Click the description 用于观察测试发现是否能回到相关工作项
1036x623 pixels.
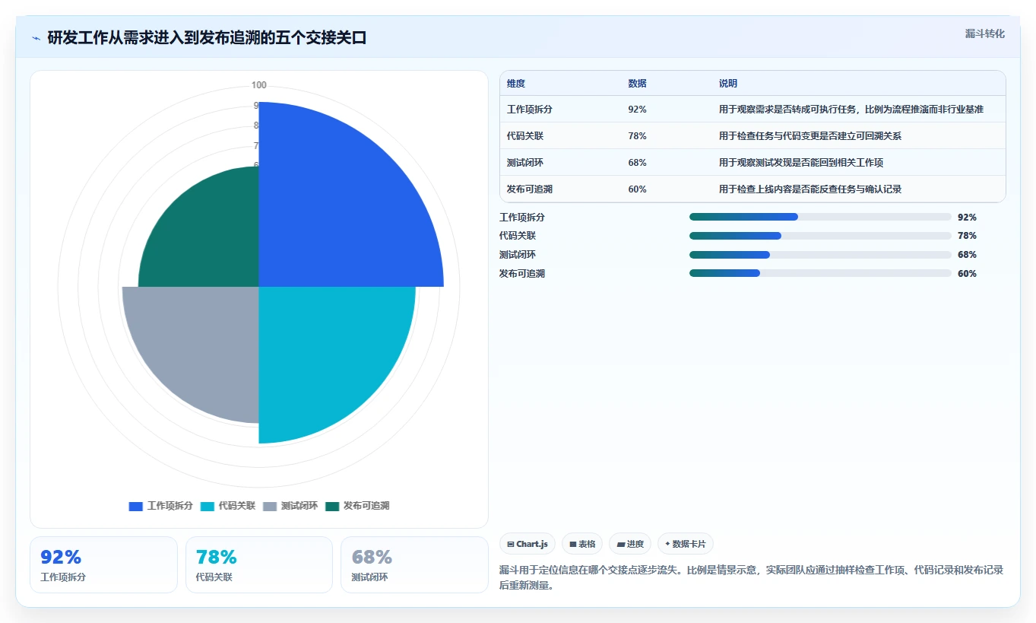click(x=801, y=163)
